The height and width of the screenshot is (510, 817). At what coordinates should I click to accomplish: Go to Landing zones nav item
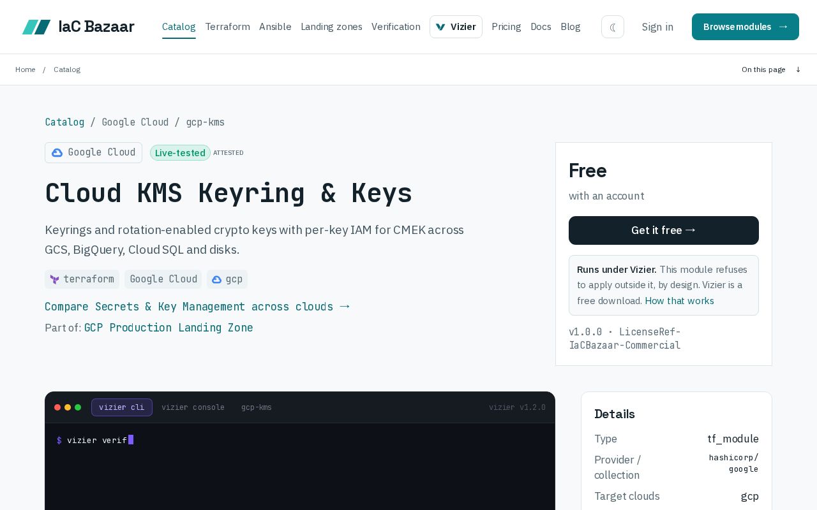[x=331, y=27]
